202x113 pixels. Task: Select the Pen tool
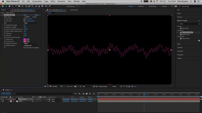pos(29,6)
